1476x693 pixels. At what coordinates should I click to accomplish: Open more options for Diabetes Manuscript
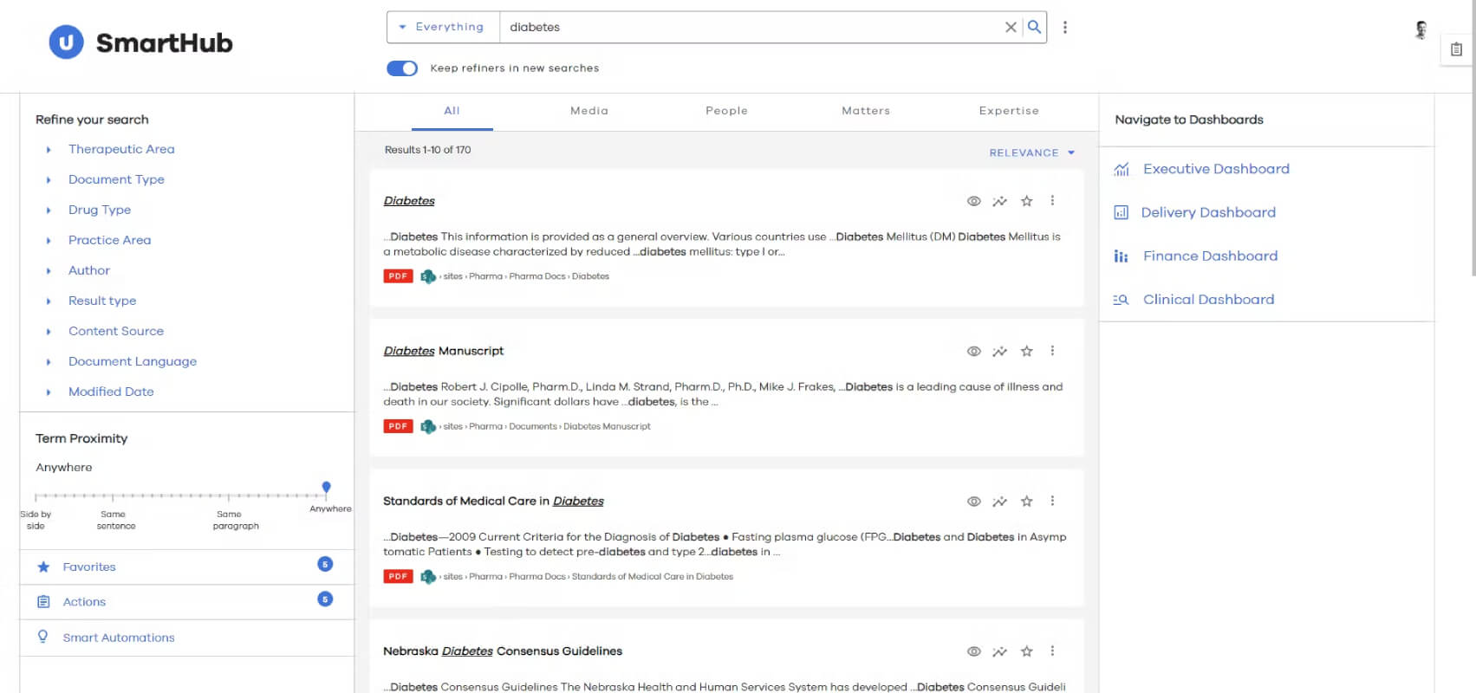tap(1053, 351)
